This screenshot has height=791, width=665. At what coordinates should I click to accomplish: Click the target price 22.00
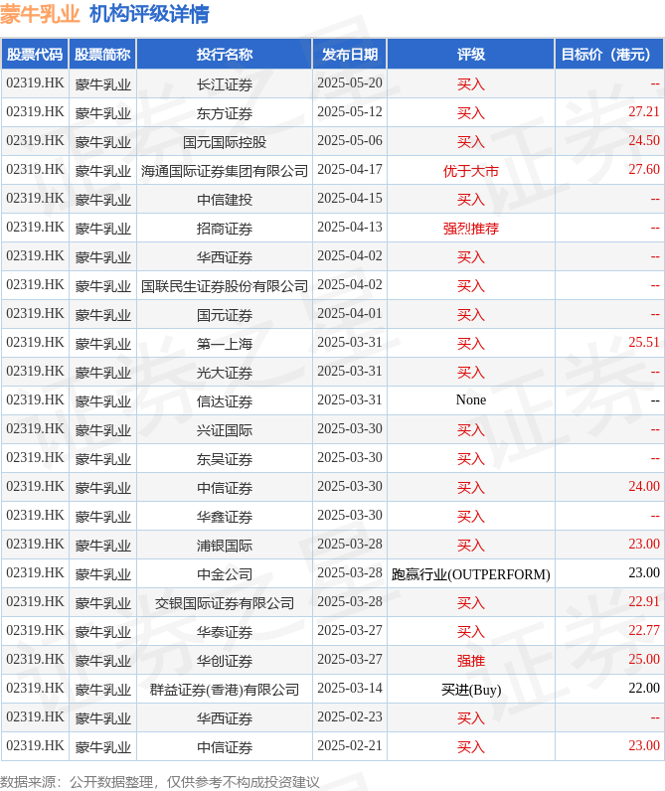[644, 688]
